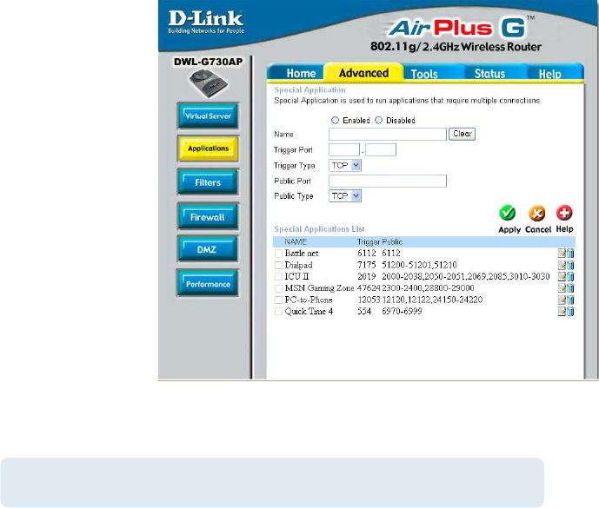This screenshot has width=599, height=508.
Task: Open the Filters page
Action: click(x=208, y=182)
